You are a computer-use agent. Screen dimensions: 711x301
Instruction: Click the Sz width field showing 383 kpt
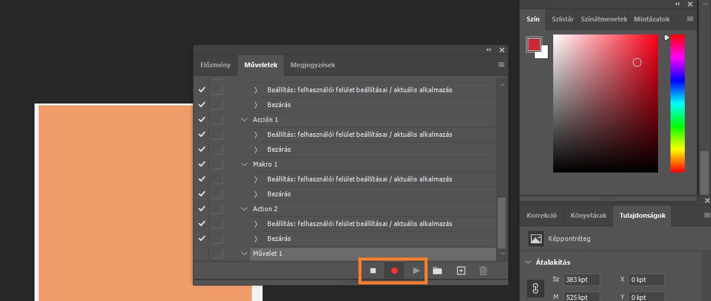tap(581, 280)
